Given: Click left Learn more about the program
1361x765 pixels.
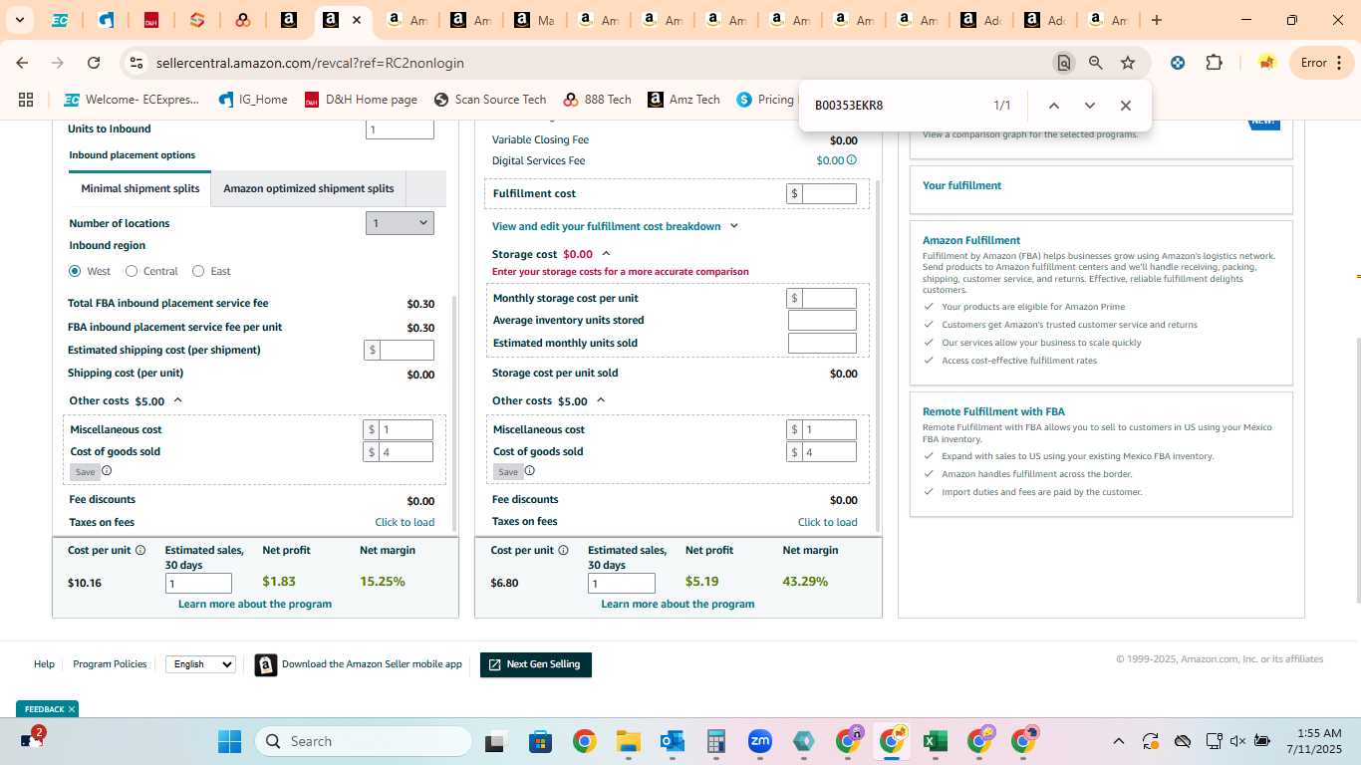Looking at the screenshot, I should pos(255,604).
